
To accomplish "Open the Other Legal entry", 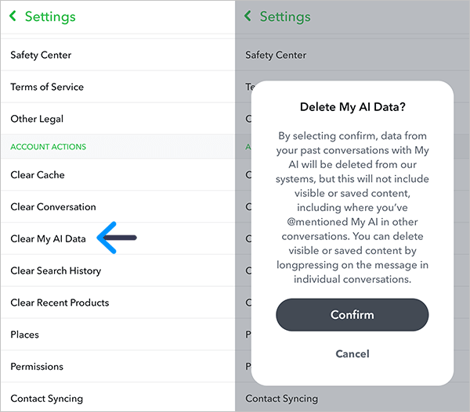I will coord(37,119).
